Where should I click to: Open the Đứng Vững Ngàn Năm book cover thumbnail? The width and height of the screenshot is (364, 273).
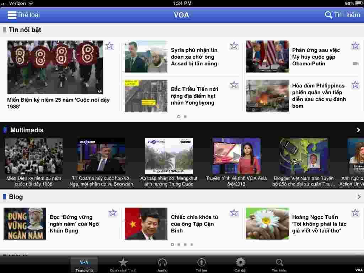point(25,224)
